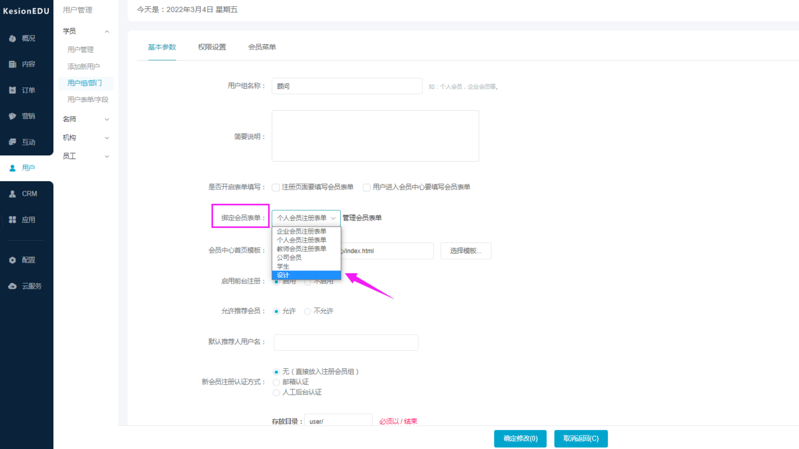Click 确定修改(O) button
Screen dimensions: 799x449
point(520,438)
